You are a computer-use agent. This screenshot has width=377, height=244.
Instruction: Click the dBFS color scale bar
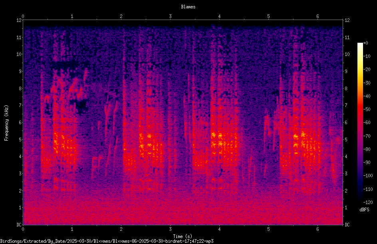click(360, 122)
